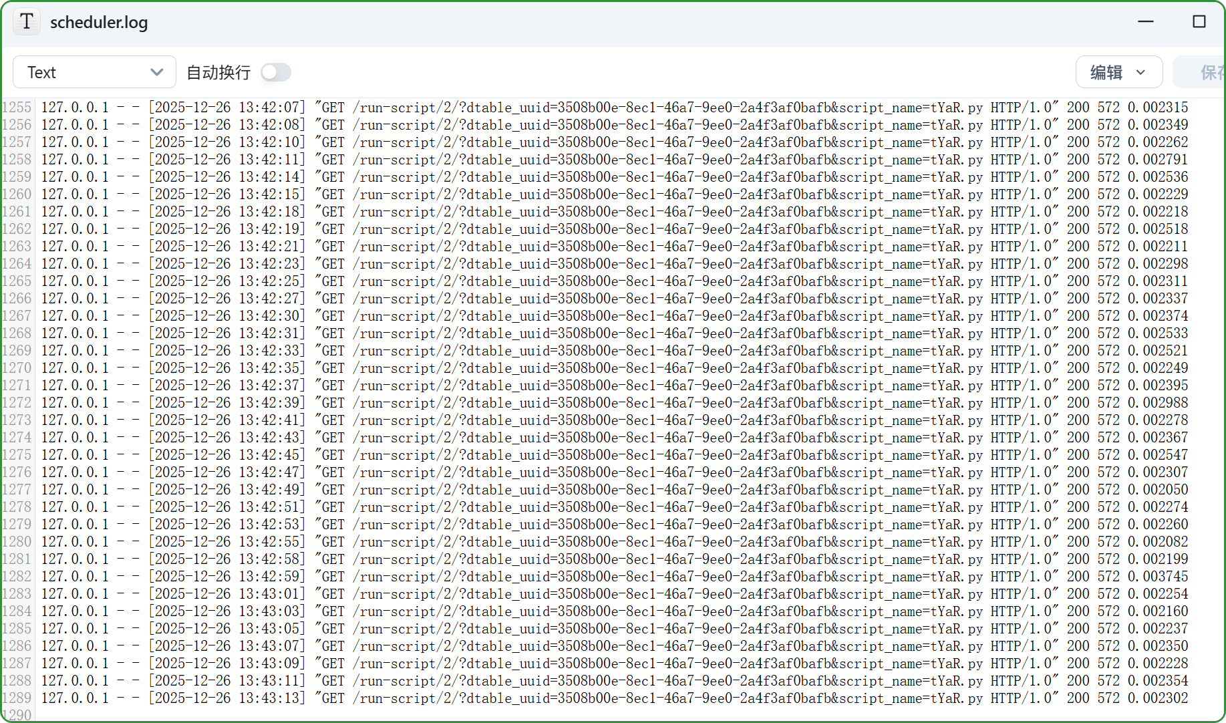This screenshot has height=723, width=1226.
Task: Click the response time 0.002988 on line 1272
Action: [1158, 403]
